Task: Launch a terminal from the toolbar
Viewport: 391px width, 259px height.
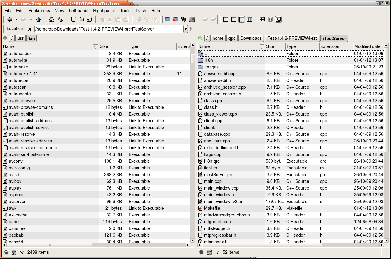Action: click(x=192, y=19)
